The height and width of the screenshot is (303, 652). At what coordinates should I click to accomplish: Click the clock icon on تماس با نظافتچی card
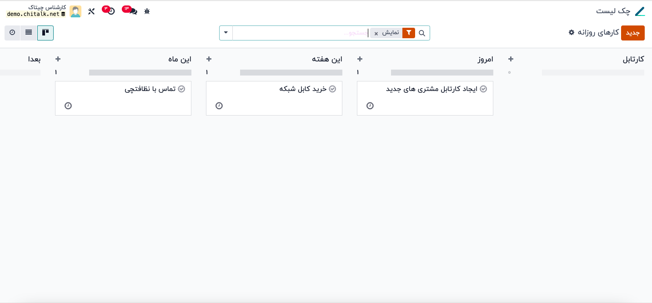tap(68, 106)
